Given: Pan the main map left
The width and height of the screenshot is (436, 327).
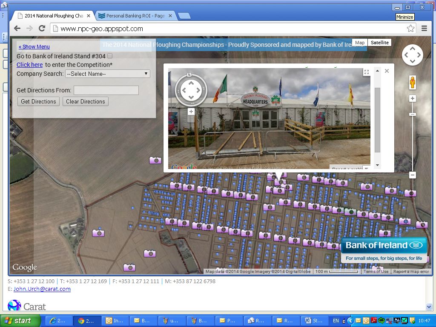Looking at the screenshot, I should 406,55.
